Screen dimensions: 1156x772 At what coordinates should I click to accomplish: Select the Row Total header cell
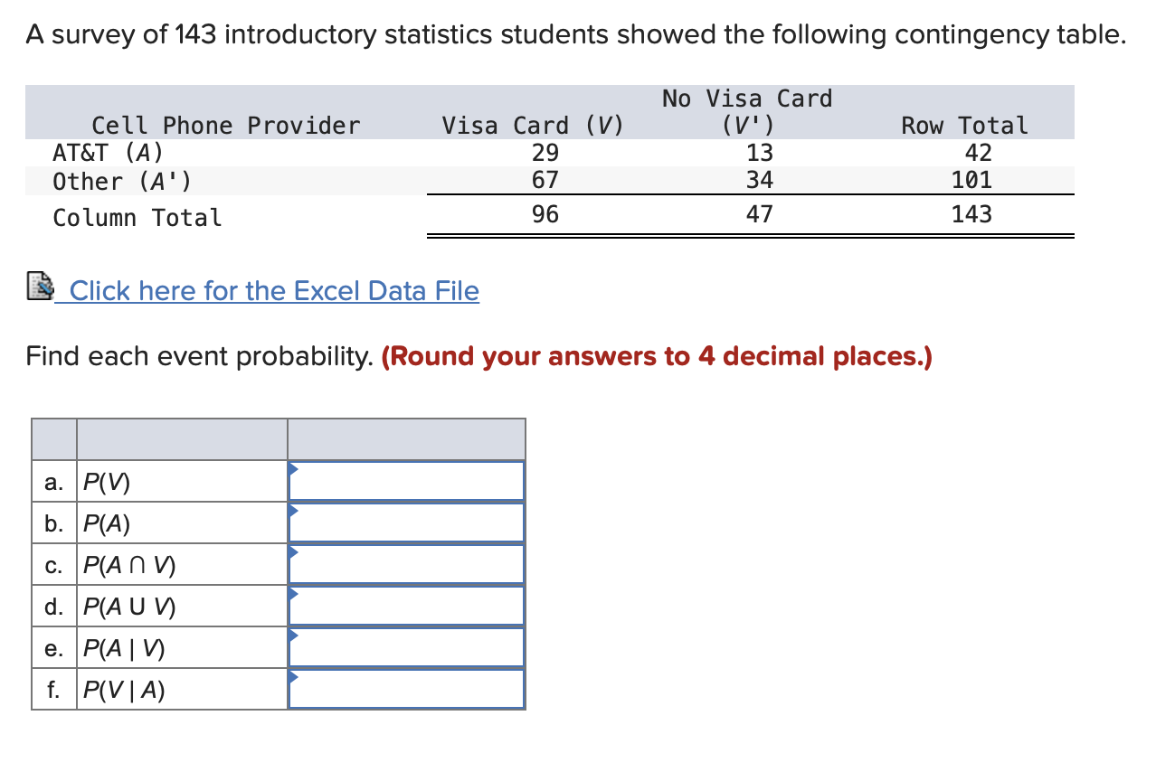click(963, 125)
